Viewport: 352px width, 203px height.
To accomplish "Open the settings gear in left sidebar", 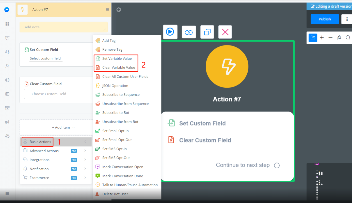I will click(7, 136).
